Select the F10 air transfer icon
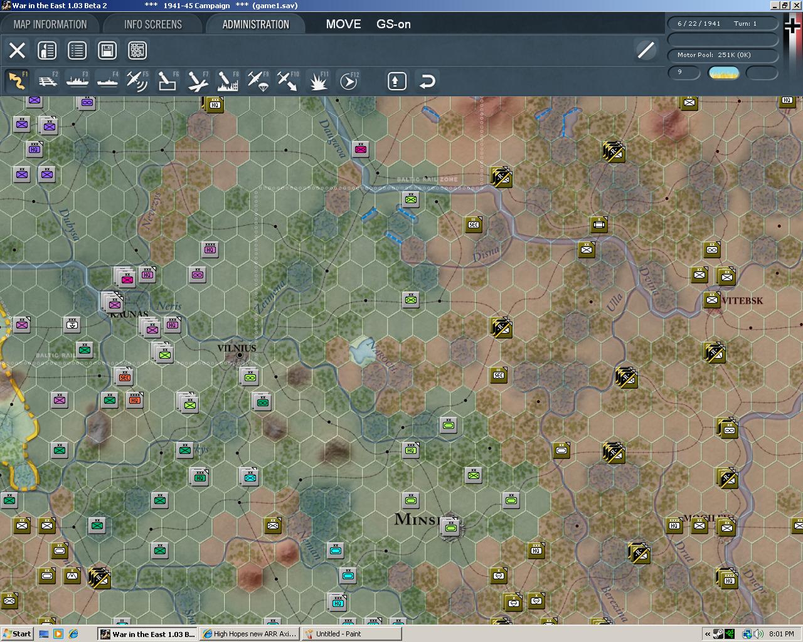The width and height of the screenshot is (803, 642). pos(288,81)
